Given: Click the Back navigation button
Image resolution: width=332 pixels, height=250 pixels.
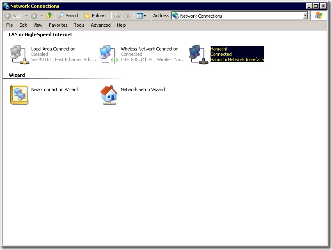Looking at the screenshot, I should point(14,16).
